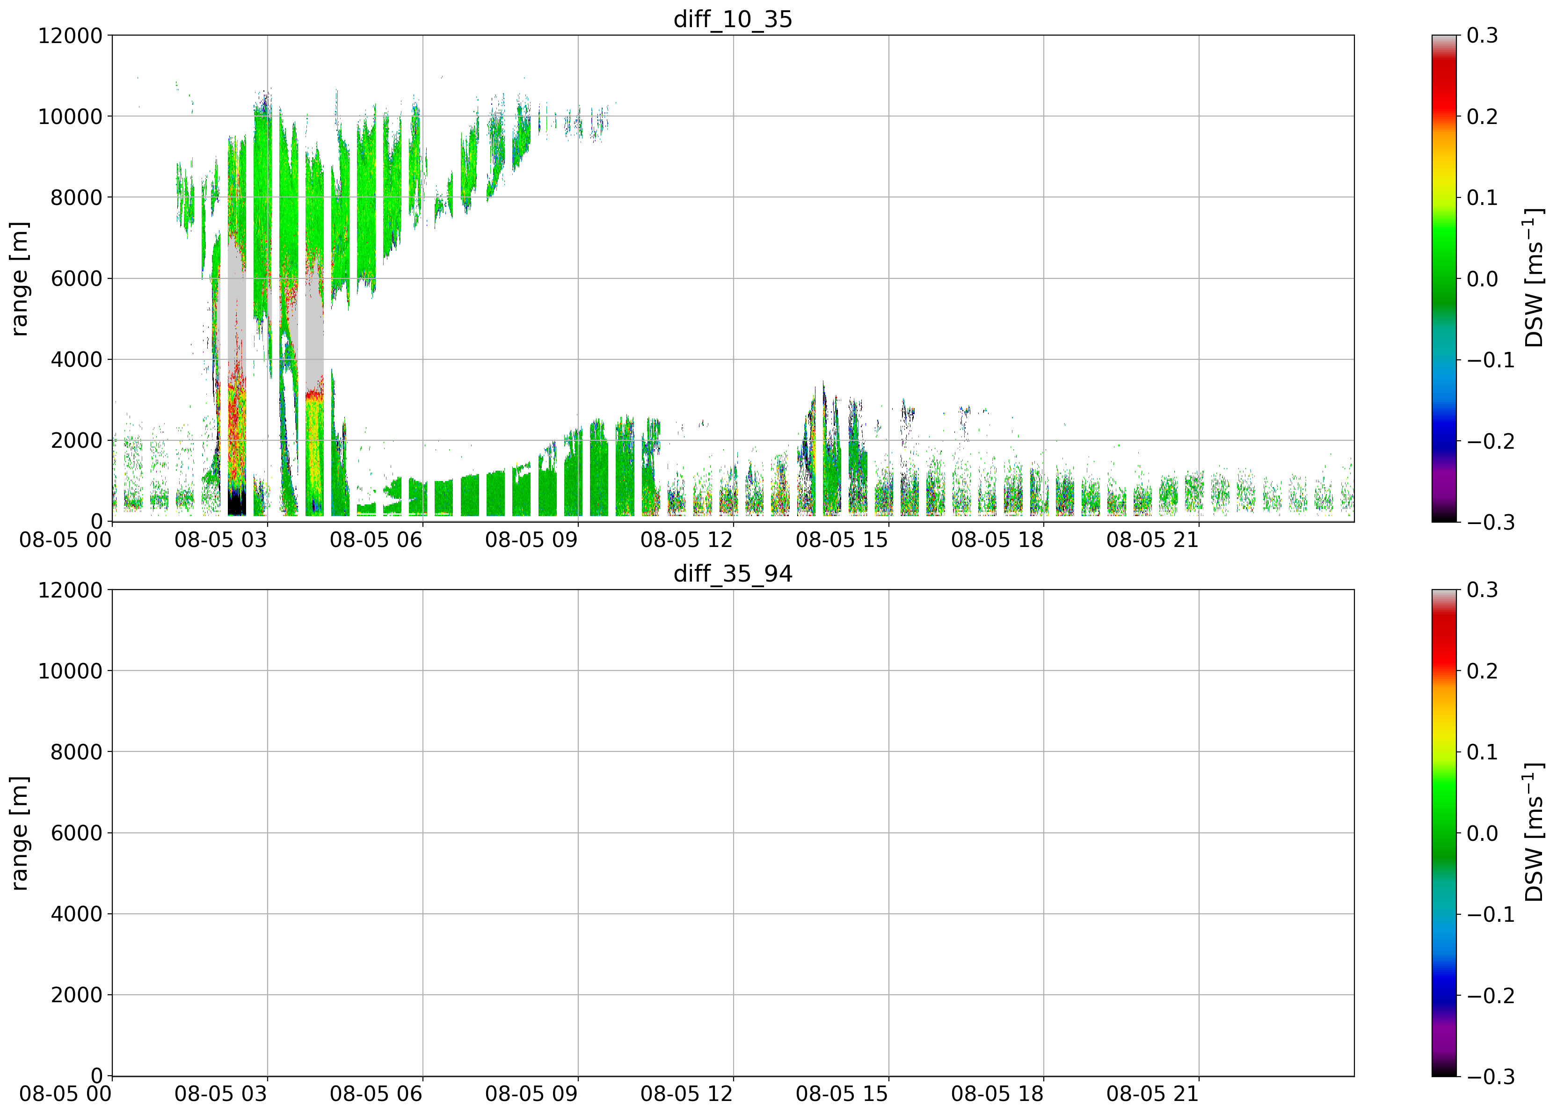Image resolution: width=1557 pixels, height=1115 pixels.
Task: Click the DSW colorbar label beside diff_10_35
Action: point(1533,279)
